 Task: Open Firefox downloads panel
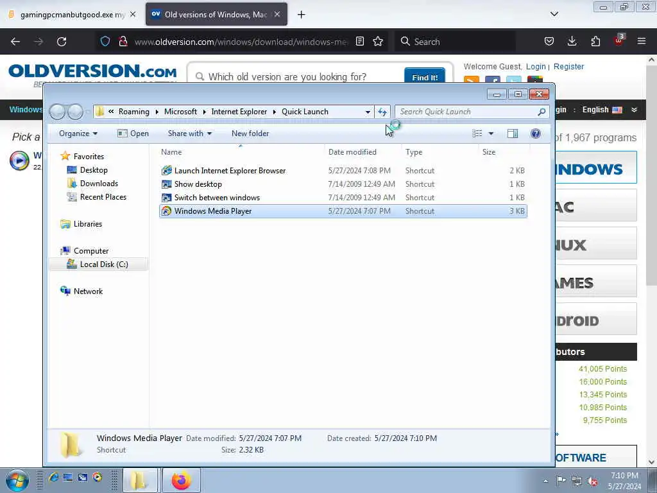572,41
